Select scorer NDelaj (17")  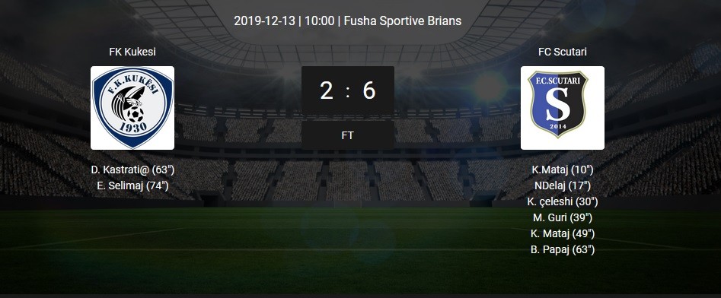pyautogui.click(x=563, y=185)
